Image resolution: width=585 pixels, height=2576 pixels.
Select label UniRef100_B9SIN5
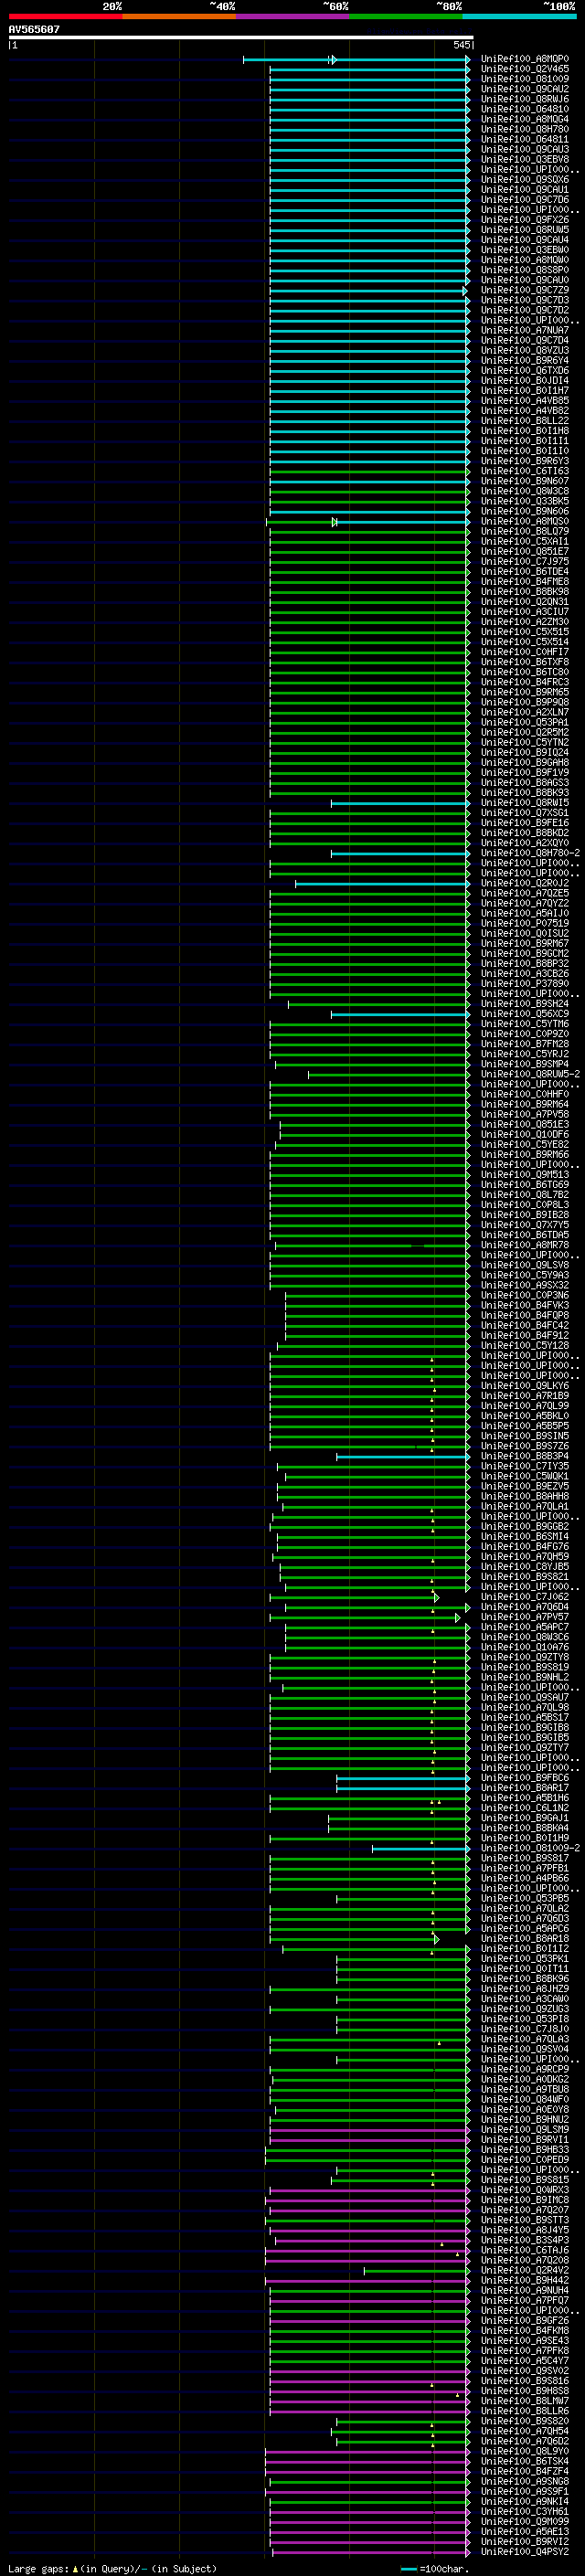(x=525, y=1436)
